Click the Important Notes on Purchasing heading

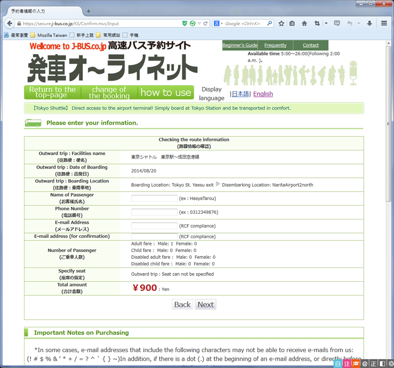click(x=81, y=333)
